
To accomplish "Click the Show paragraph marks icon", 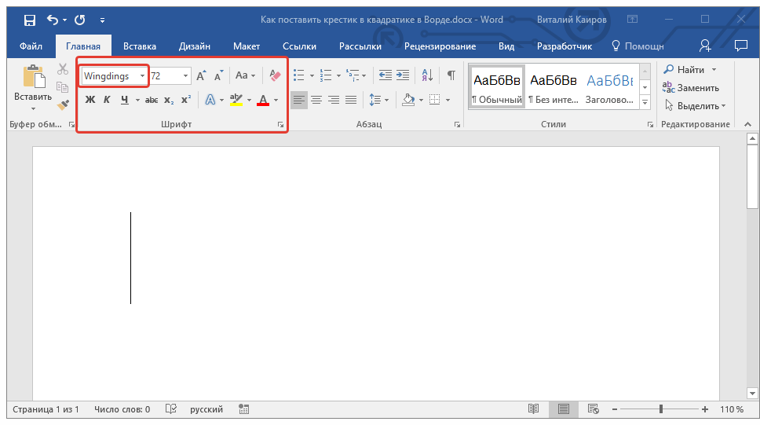I will point(451,75).
